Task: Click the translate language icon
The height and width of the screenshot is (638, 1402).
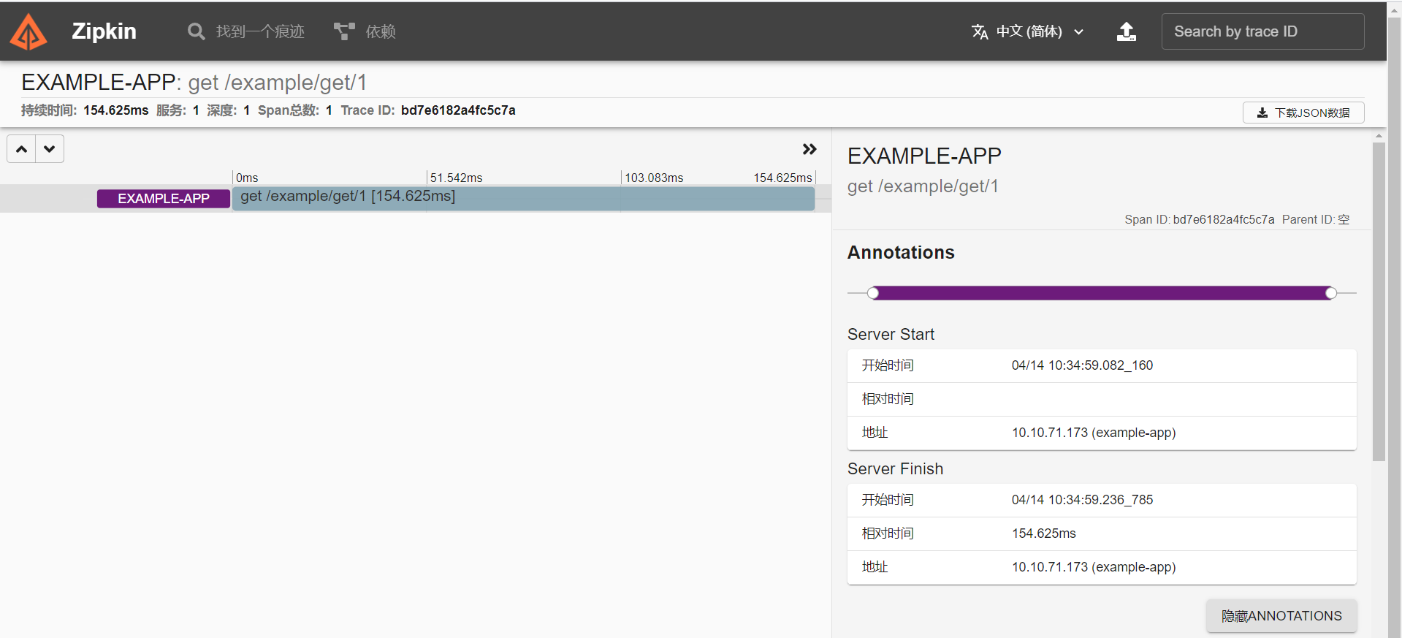Action: point(980,31)
